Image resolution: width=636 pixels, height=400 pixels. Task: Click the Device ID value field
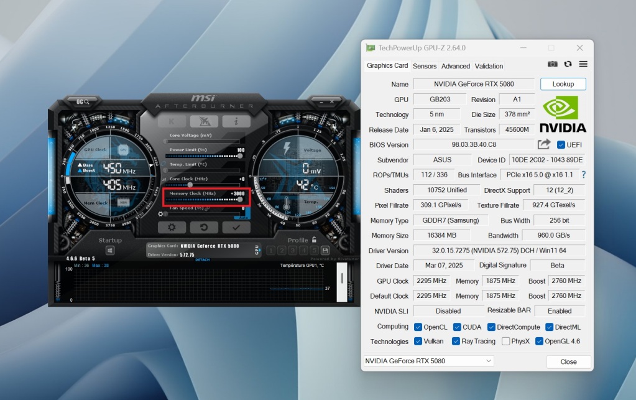click(x=546, y=160)
